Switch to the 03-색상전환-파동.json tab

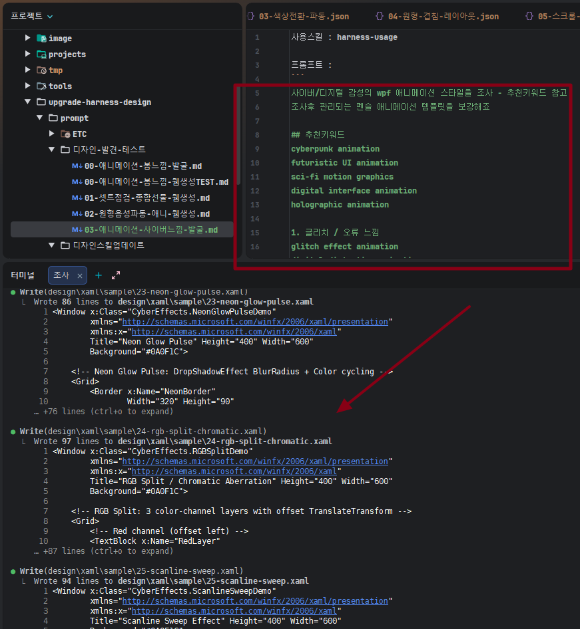[303, 16]
